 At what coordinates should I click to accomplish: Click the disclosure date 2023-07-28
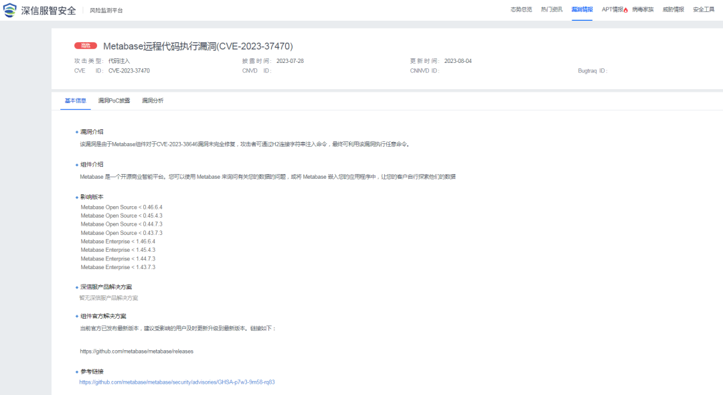coord(290,61)
